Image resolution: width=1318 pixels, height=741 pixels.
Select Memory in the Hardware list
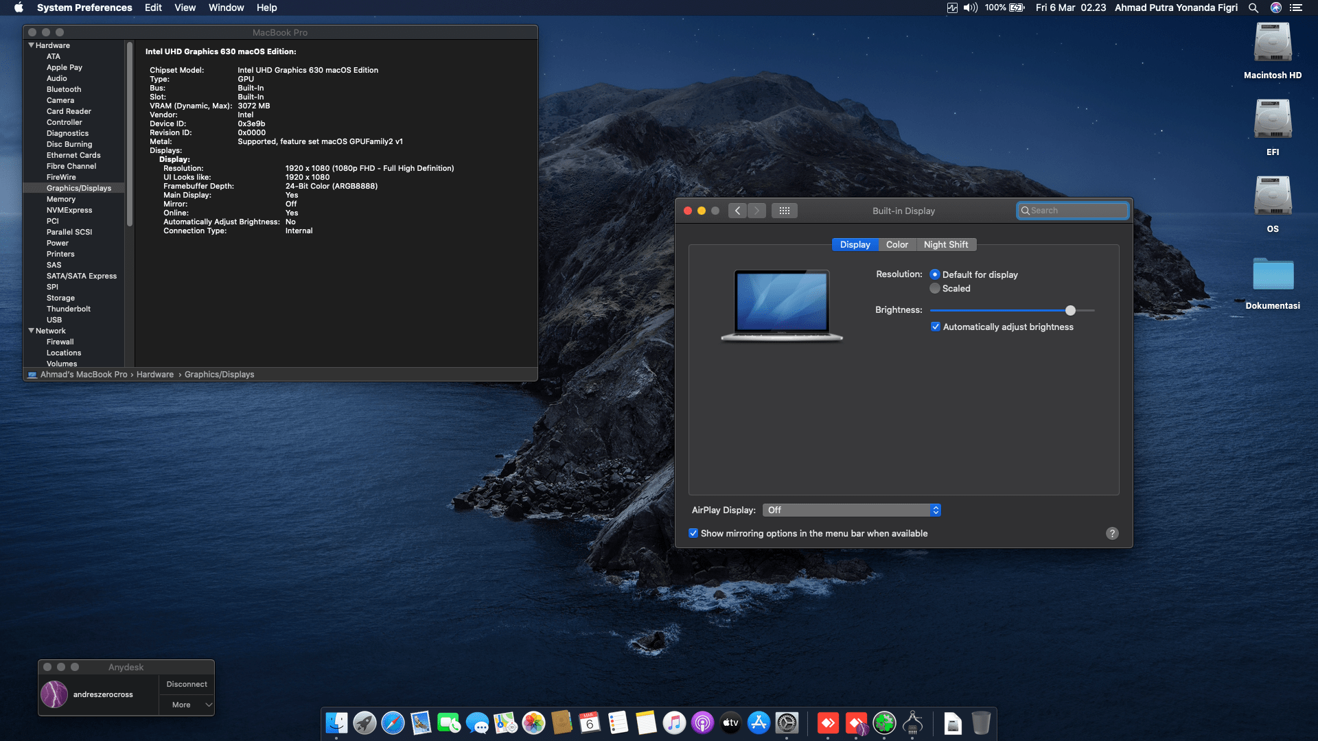61,199
